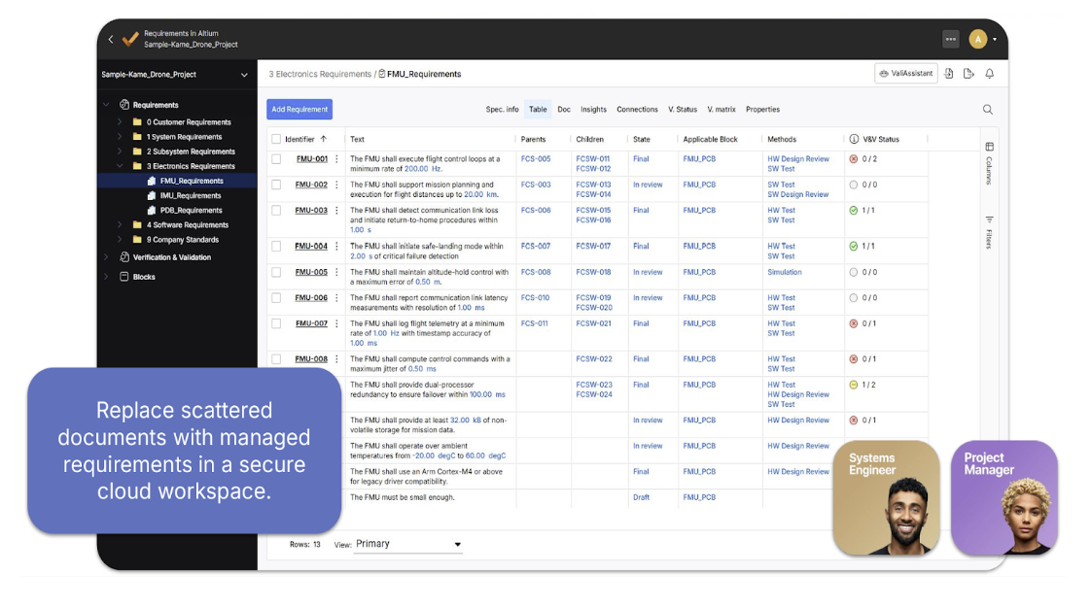Select PDB_Requirements in the tree
Image resolution: width=1091 pixels, height=607 pixels.
tap(191, 210)
